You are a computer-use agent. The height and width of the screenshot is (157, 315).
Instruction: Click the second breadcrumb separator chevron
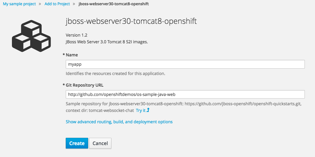click(x=74, y=4)
